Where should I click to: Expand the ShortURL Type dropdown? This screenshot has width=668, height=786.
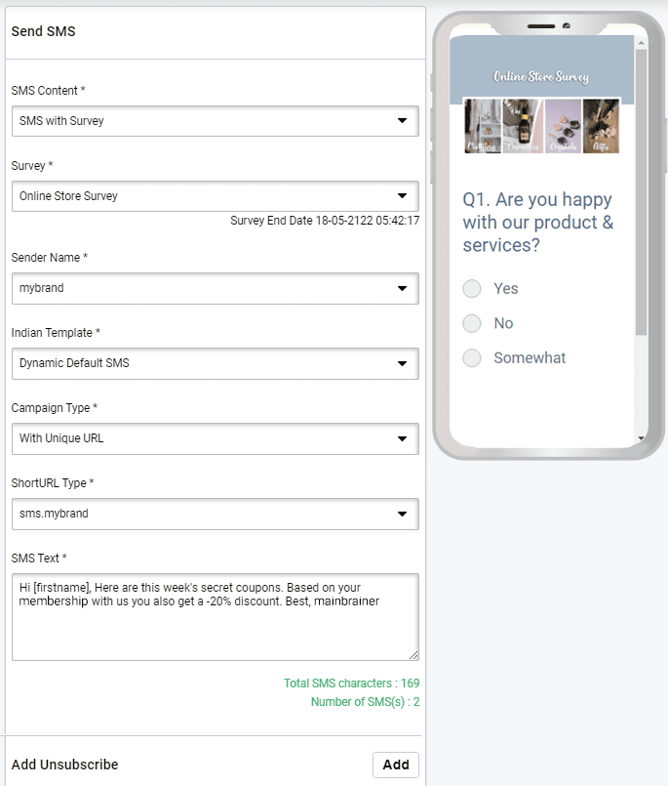(x=214, y=514)
